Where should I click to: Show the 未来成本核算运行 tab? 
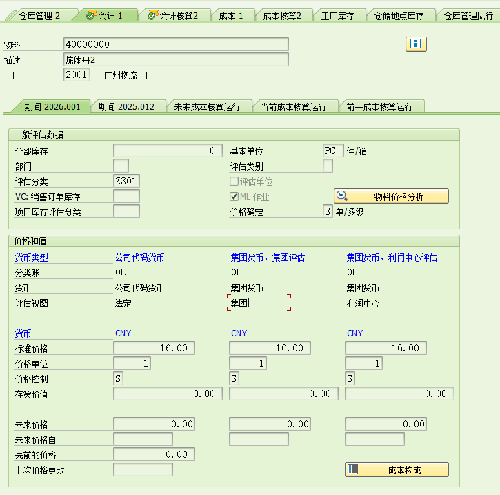coord(206,107)
